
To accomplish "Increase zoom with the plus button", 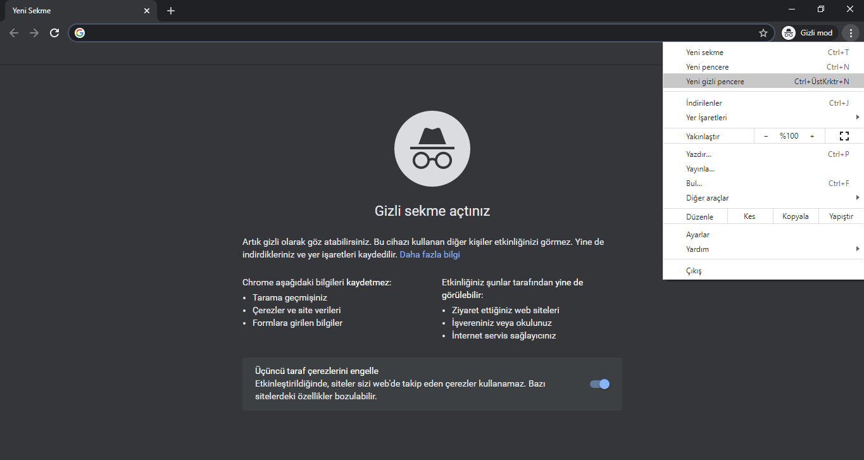I will [812, 136].
